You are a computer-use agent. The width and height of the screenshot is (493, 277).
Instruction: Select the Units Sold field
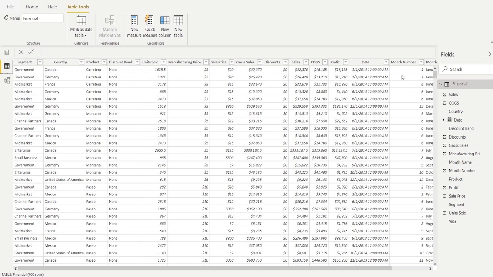pyautogui.click(x=457, y=213)
